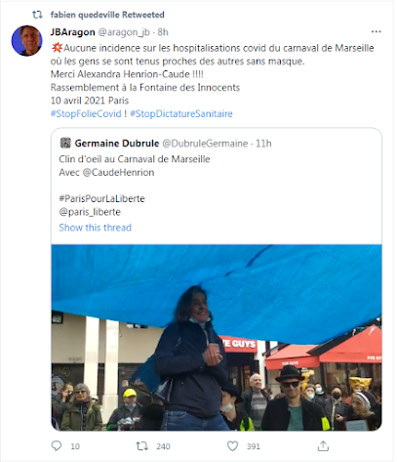Open JBAragon display name profile
Viewport: 397px width, 462px height.
pos(72,32)
